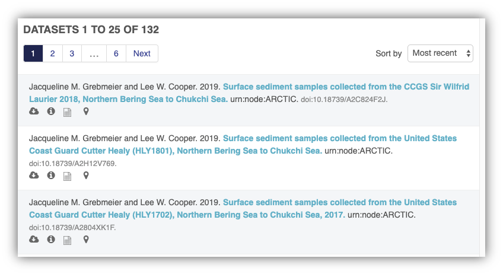Click the Next pagination button
Screen dimensions: 503x274
(142, 53)
